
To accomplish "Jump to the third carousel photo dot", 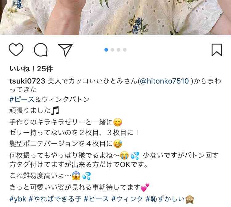I will (x=119, y=50).
